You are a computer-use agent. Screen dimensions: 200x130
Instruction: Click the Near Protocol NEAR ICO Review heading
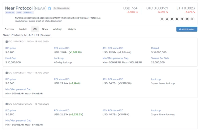pyautogui.click(x=27, y=35)
